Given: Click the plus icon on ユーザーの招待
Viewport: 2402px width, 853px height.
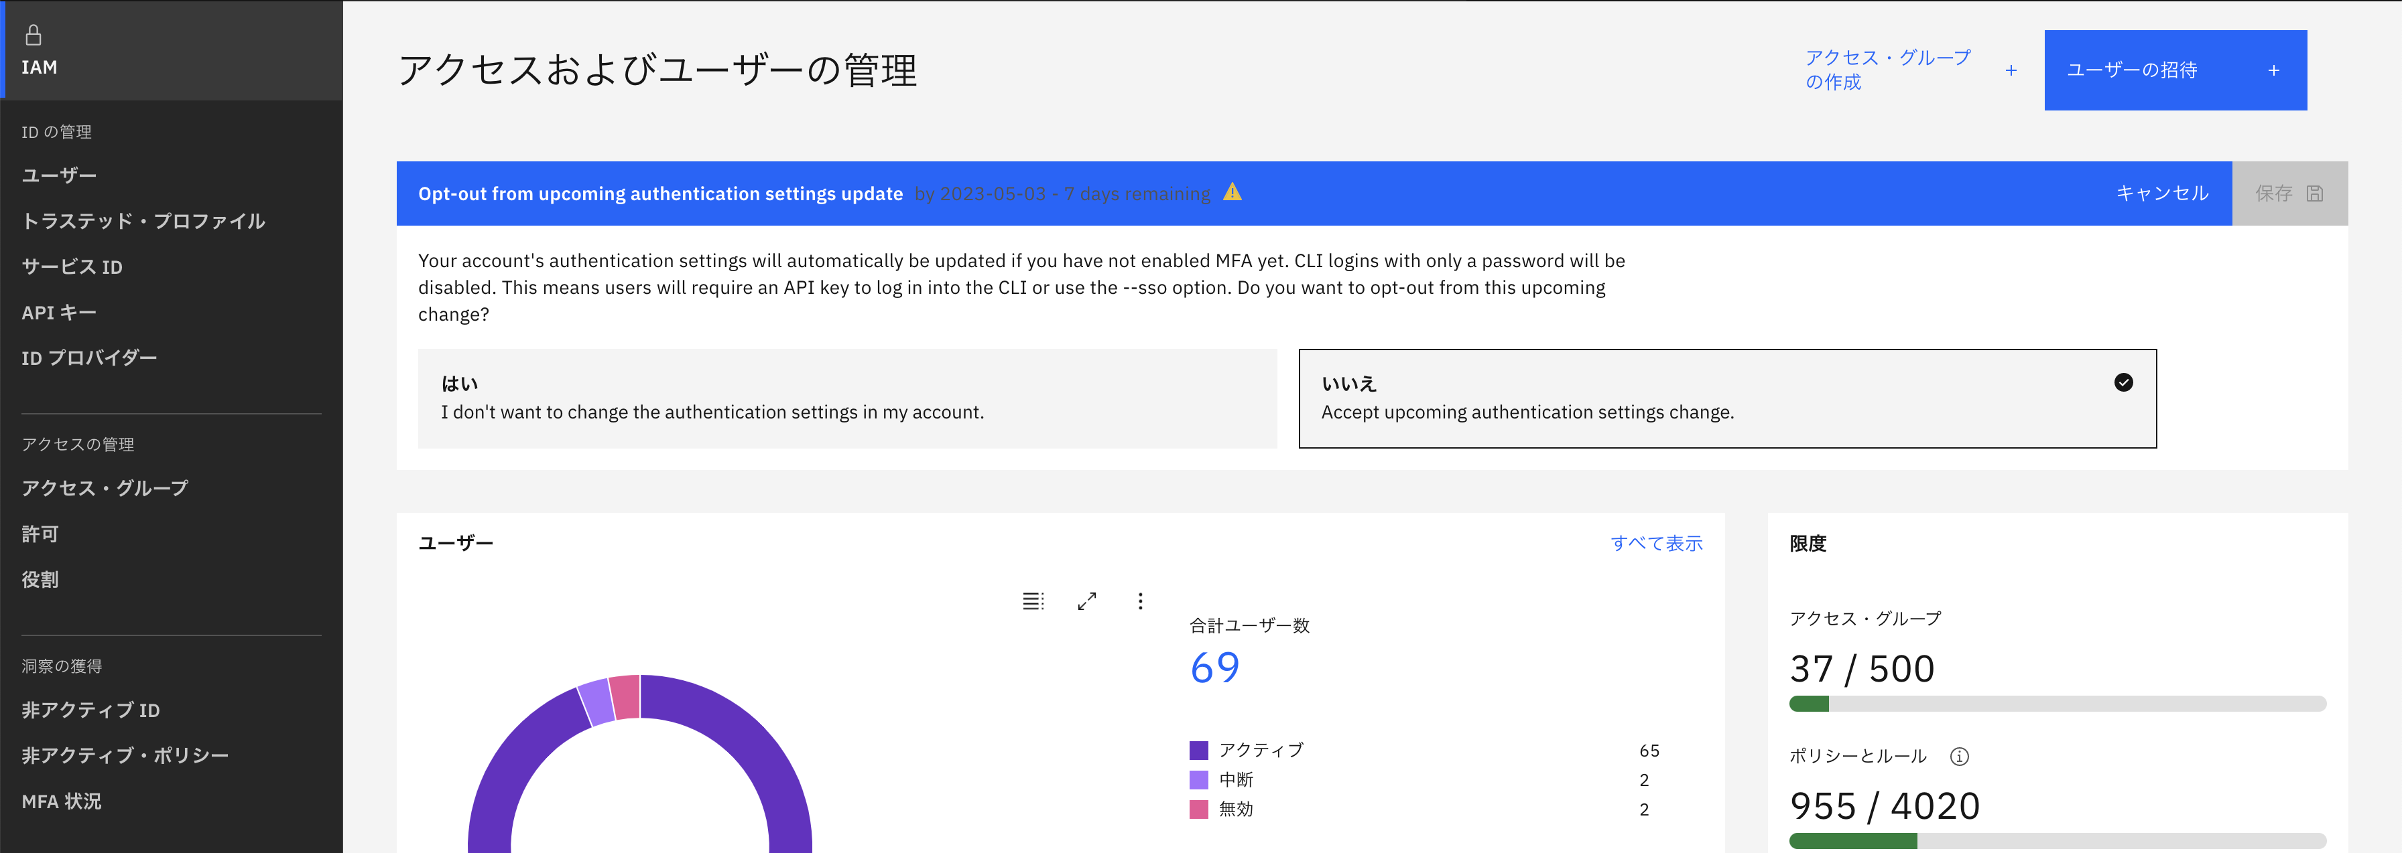Looking at the screenshot, I should tap(2273, 70).
